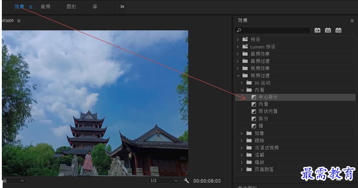Show more workspaces via double-chevron
Screen dimensions: 358x188
(x=122, y=6)
